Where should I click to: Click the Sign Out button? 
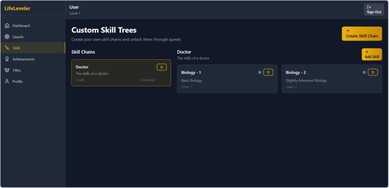point(374,10)
